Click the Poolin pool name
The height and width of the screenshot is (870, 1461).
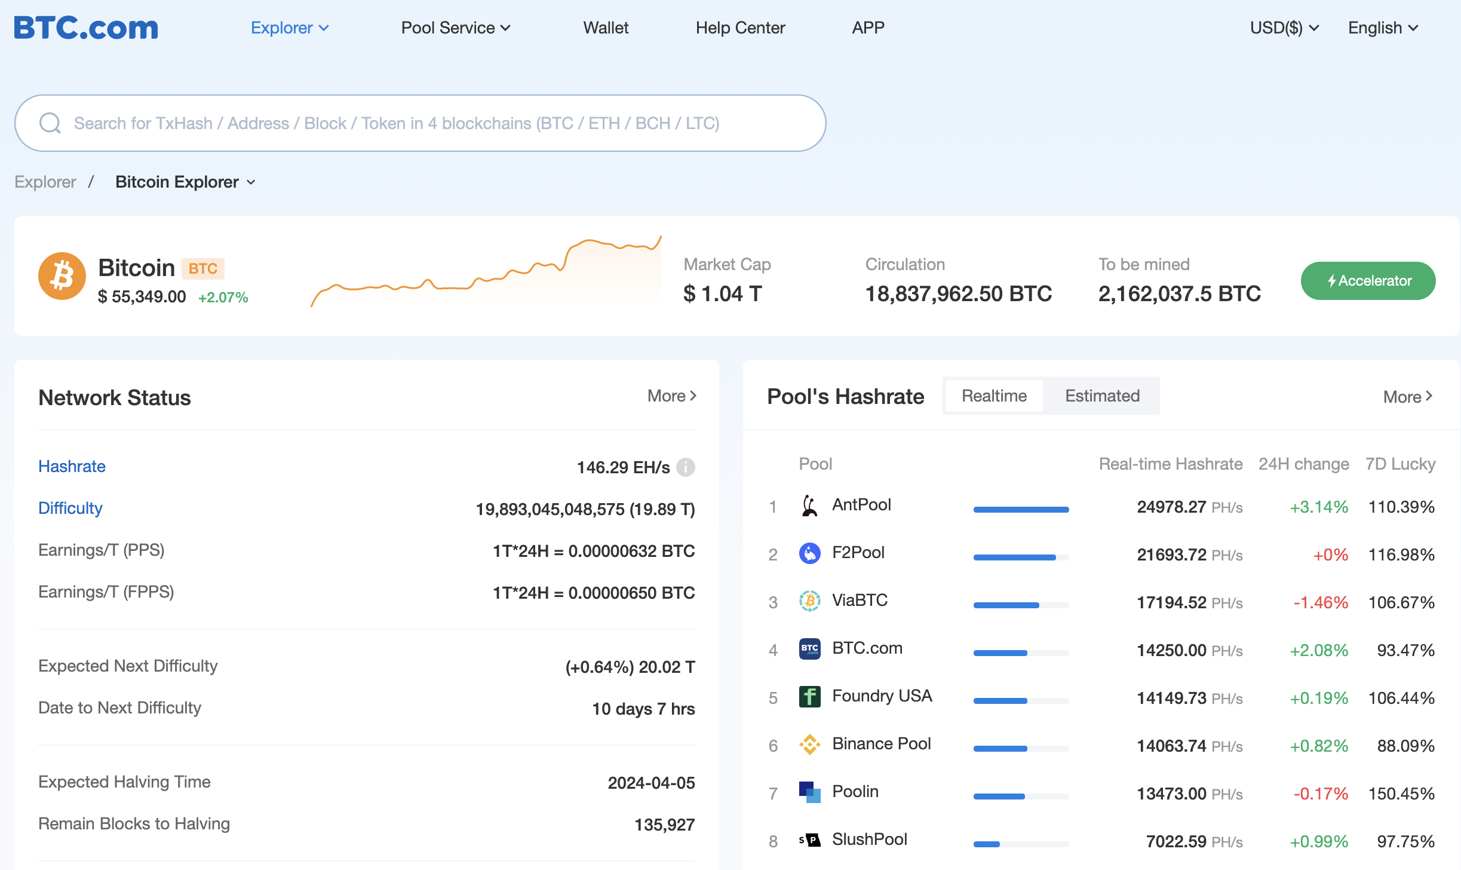855,791
